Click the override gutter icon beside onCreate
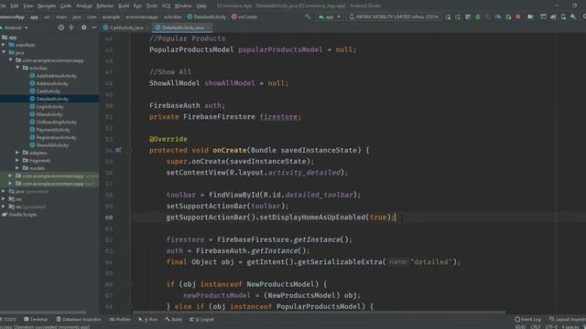 click(x=118, y=150)
